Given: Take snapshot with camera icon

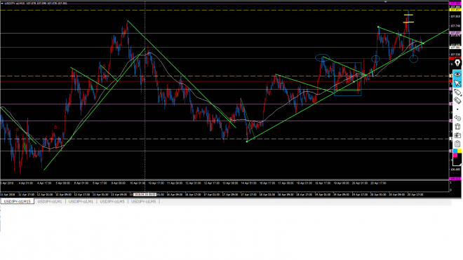Looking at the screenshot, I should pyautogui.click(x=457, y=135).
